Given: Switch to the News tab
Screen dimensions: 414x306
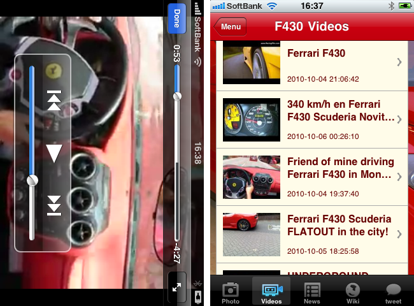Looking at the screenshot, I should pos(312,293).
